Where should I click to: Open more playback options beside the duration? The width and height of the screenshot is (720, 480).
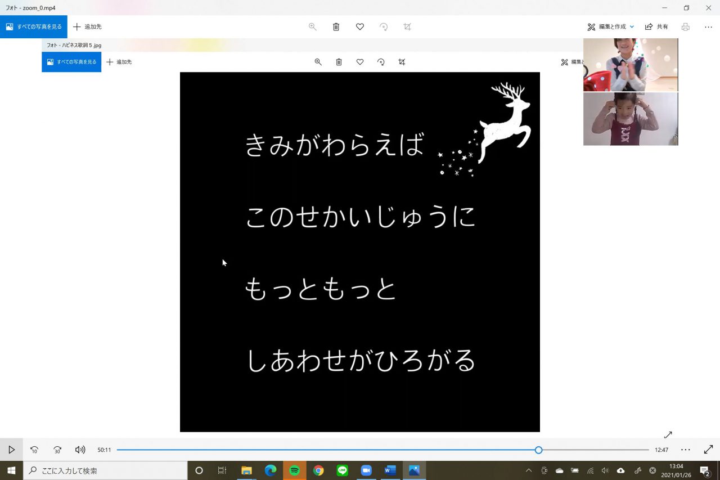(685, 450)
